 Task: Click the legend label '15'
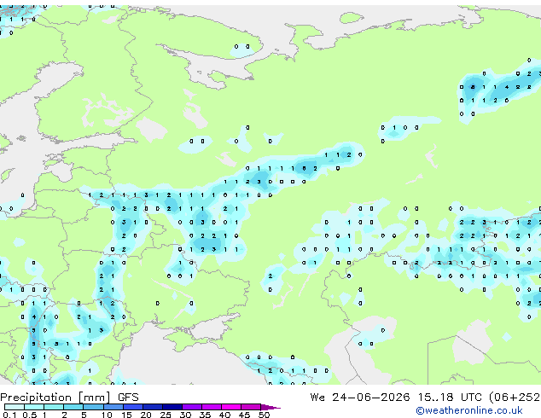click(126, 415)
